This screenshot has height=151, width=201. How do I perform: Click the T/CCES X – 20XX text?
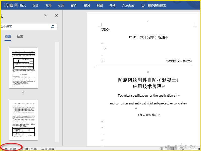[178, 61]
